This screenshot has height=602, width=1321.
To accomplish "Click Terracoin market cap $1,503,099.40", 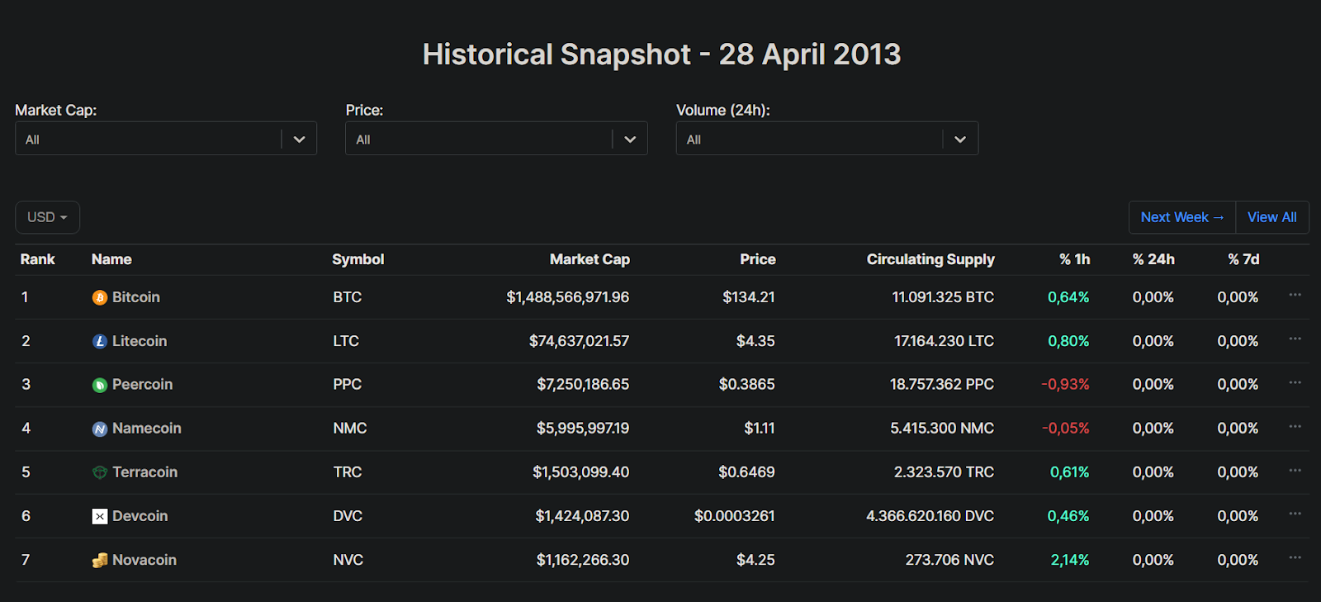I will pos(581,472).
